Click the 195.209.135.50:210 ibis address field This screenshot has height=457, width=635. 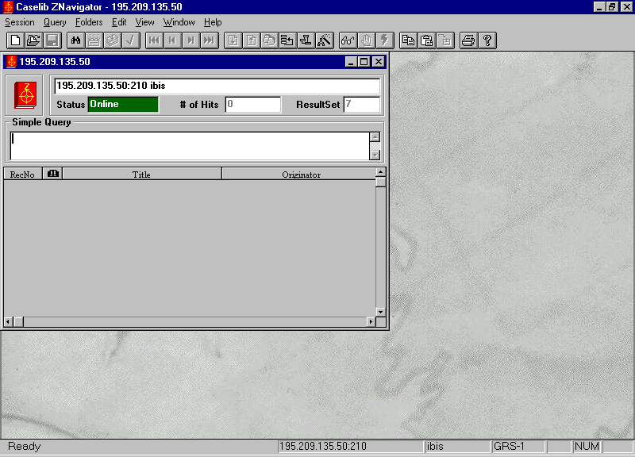pyautogui.click(x=217, y=86)
